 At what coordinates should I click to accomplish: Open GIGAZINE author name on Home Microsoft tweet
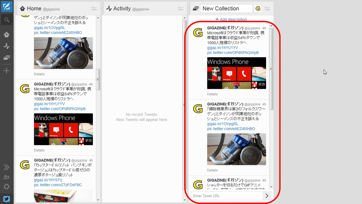tap(52, 84)
